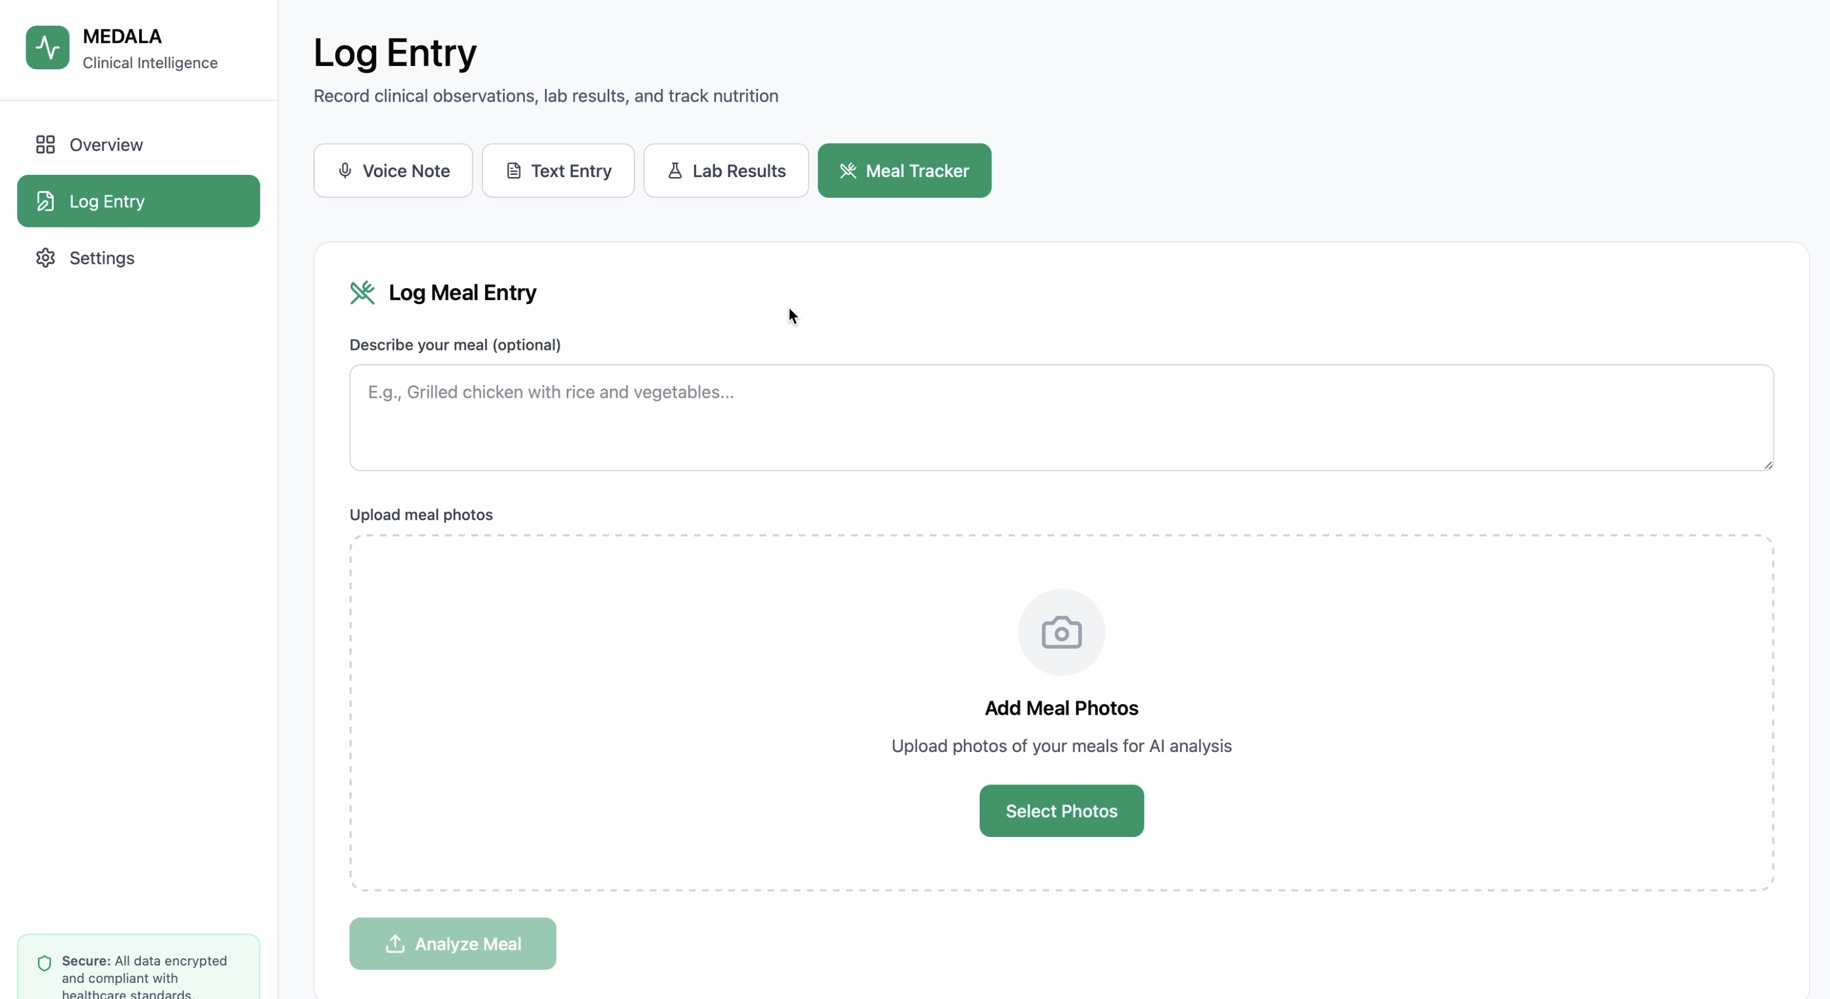
Task: Click the shield icon in Secure notice
Action: (x=45, y=963)
